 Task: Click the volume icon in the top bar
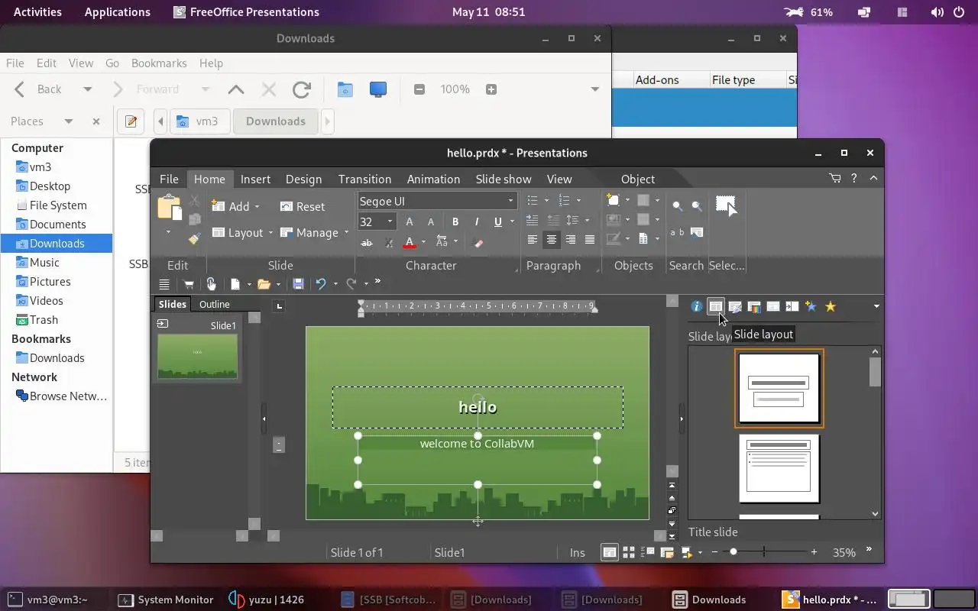coord(938,12)
